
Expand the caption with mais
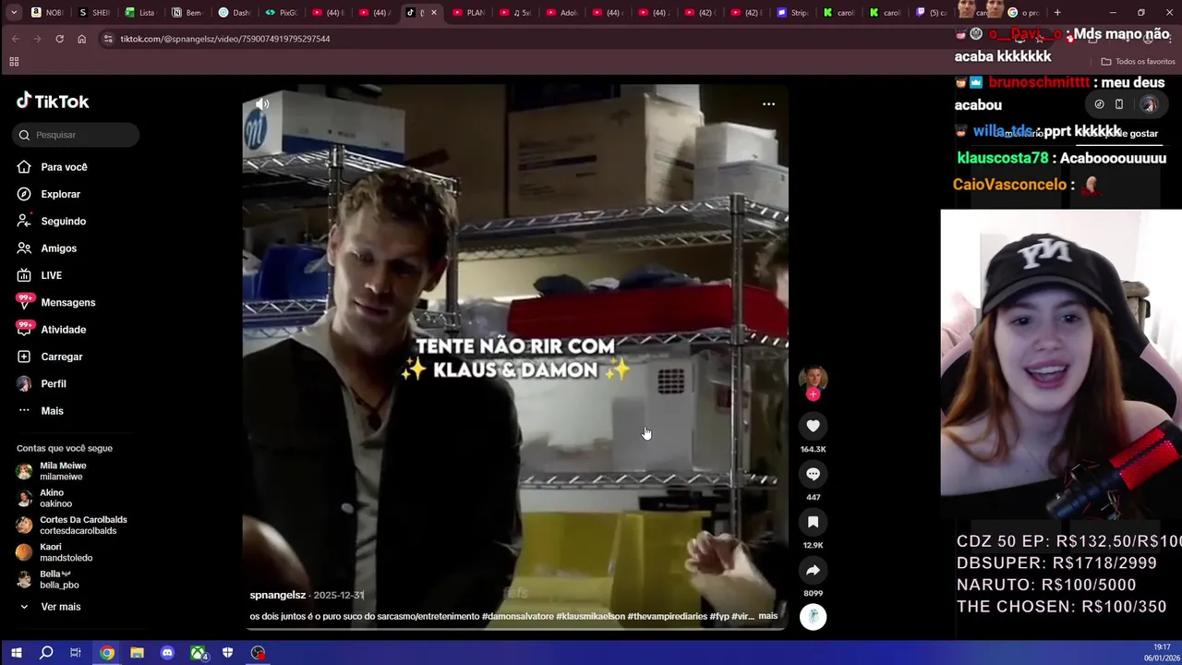point(767,616)
